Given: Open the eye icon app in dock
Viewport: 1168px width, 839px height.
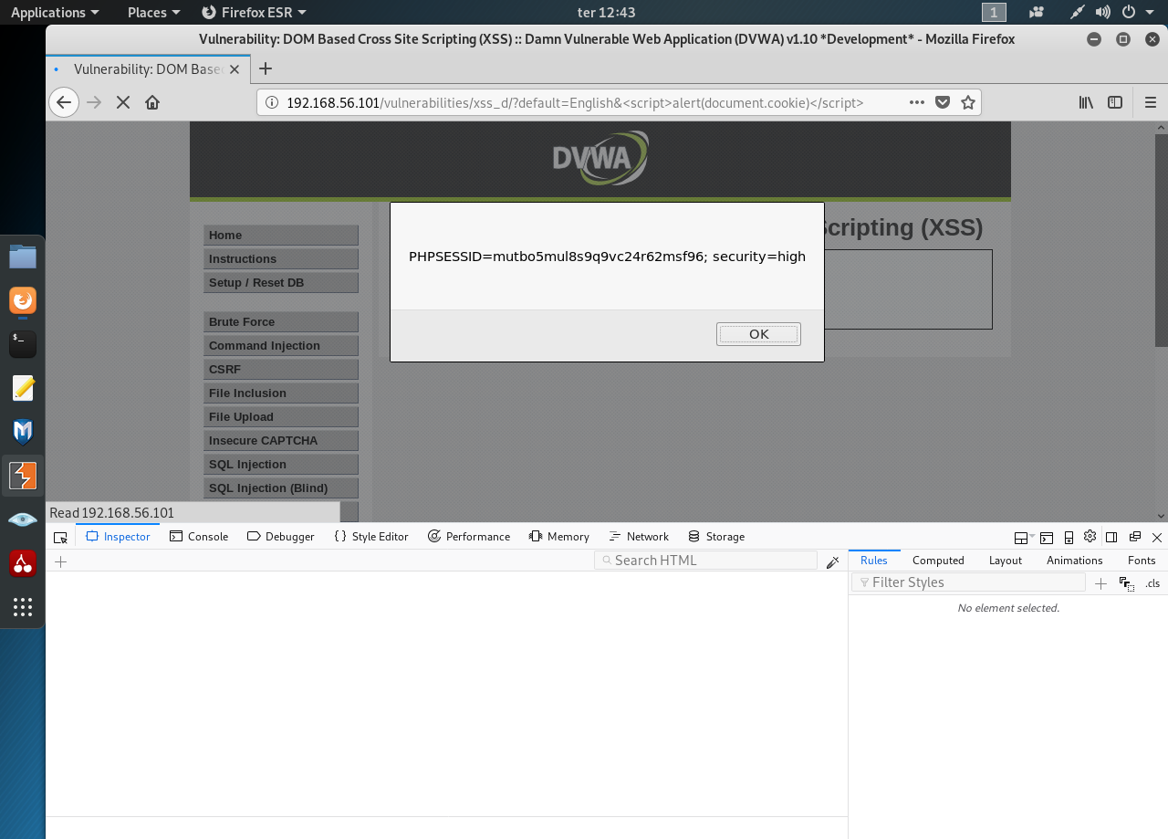Looking at the screenshot, I should tap(23, 519).
